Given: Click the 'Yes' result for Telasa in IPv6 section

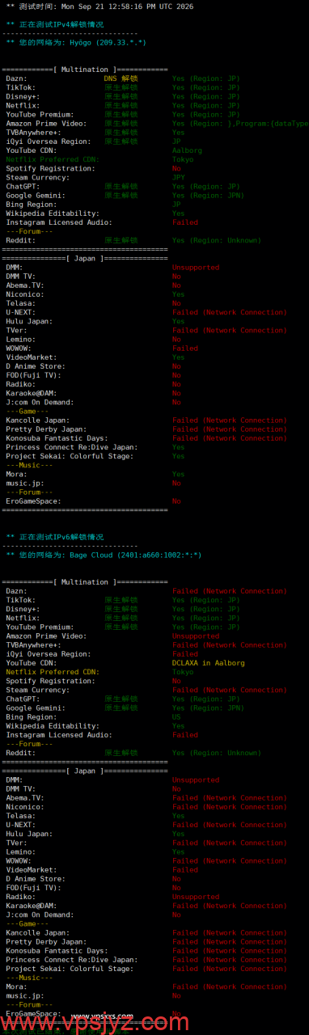Looking at the screenshot, I should 179,816.
